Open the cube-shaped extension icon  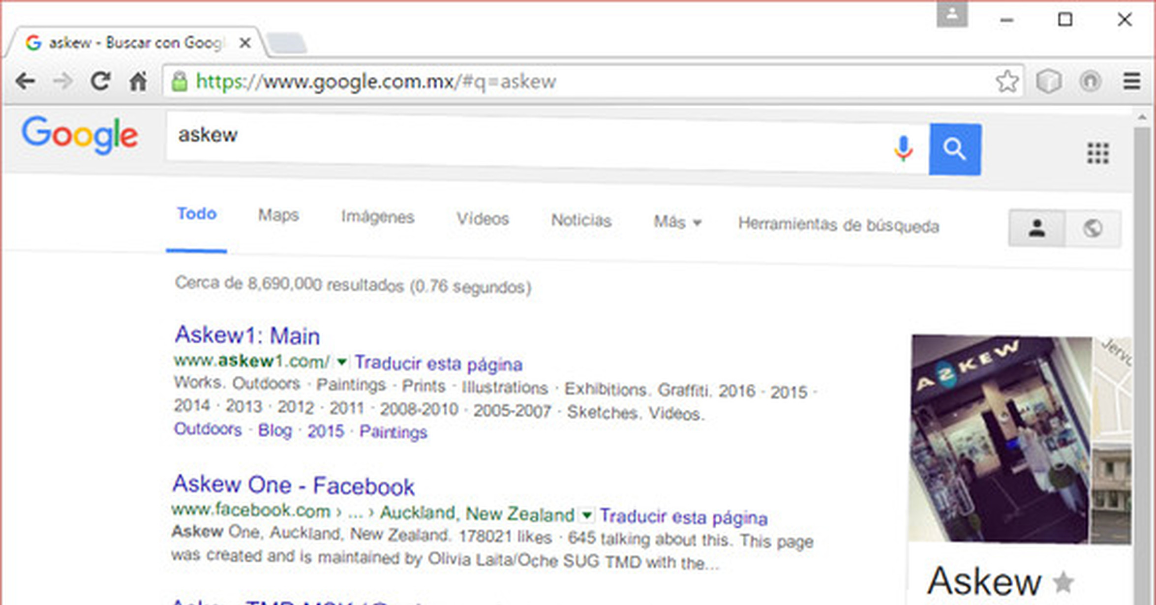click(1048, 81)
